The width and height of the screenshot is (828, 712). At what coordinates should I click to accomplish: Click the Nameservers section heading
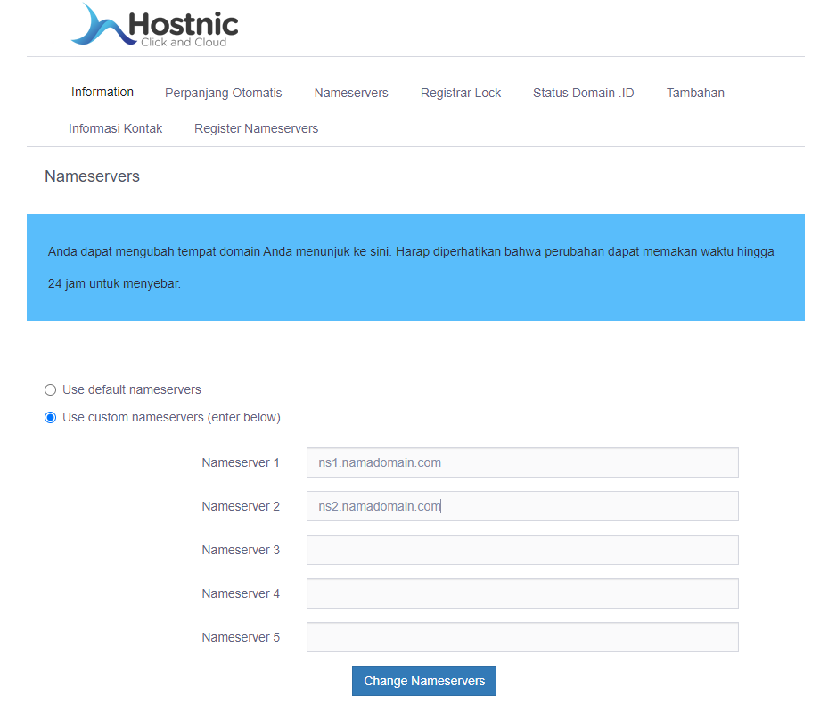92,176
